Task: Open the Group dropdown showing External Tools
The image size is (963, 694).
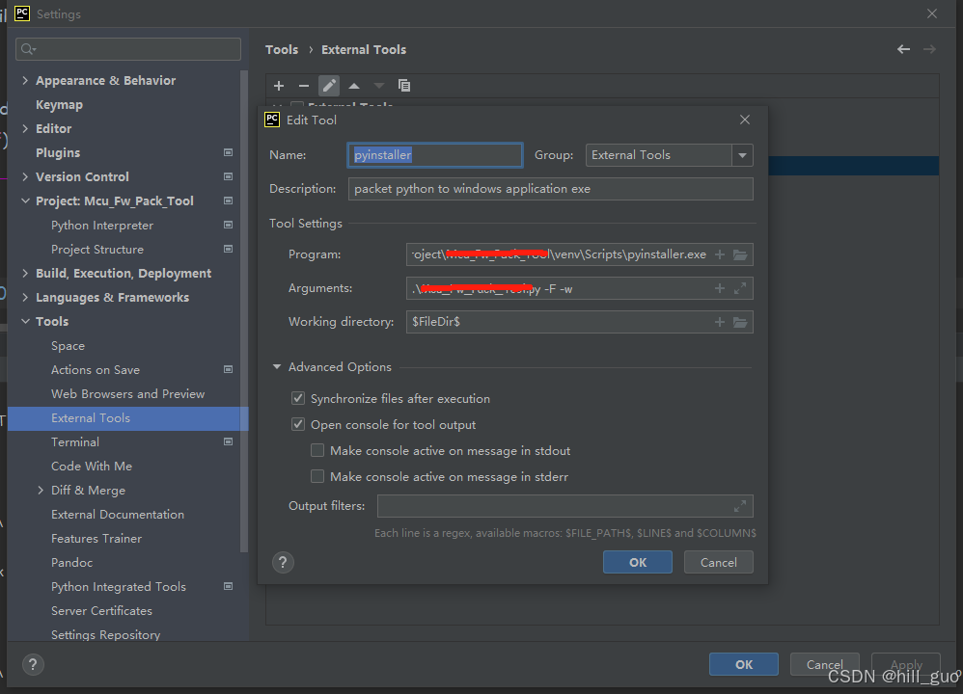Action: click(x=743, y=154)
